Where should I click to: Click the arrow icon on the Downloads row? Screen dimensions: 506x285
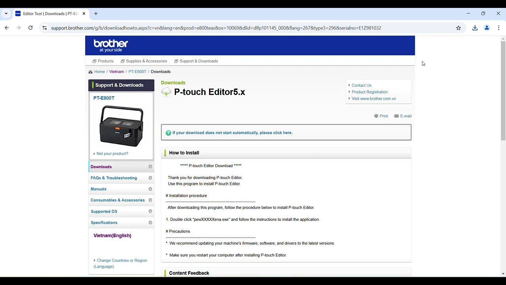(x=150, y=167)
